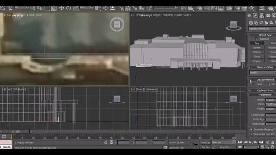Open the Layer Manager icon
This screenshot has width=276, height=155.
tap(199, 8)
